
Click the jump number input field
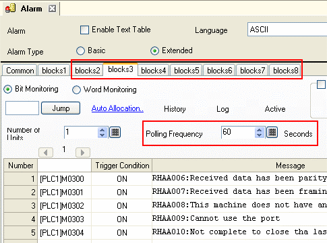[22, 108]
